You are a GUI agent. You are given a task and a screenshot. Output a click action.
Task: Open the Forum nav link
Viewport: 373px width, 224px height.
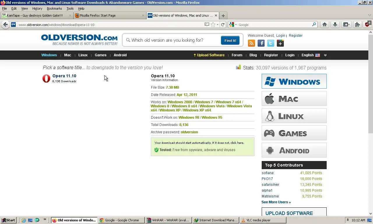(x=237, y=55)
